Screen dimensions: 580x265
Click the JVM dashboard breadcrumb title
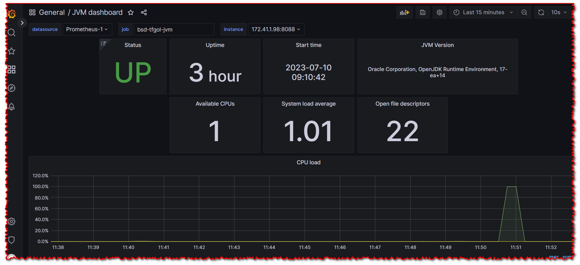click(97, 12)
